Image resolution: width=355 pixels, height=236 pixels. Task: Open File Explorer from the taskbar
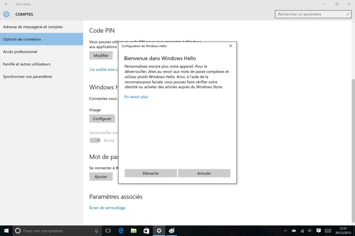(134, 231)
